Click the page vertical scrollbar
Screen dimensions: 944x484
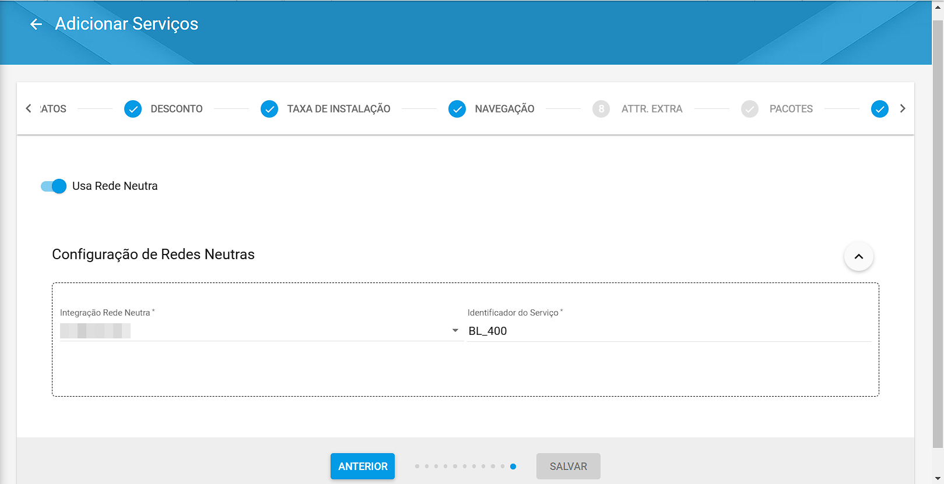coord(938,233)
